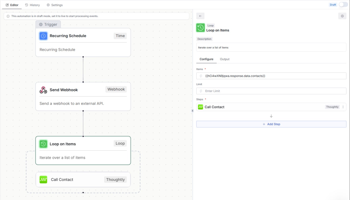Open the History tab
The height and width of the screenshot is (200, 350).
[x=32, y=5]
